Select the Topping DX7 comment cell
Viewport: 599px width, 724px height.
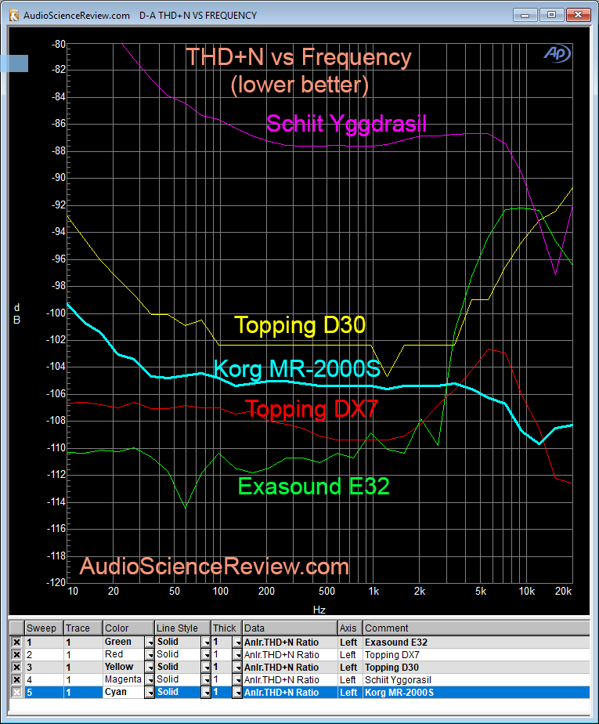[477, 655]
